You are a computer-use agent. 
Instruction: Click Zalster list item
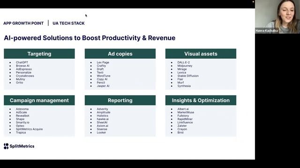click(x=182, y=126)
